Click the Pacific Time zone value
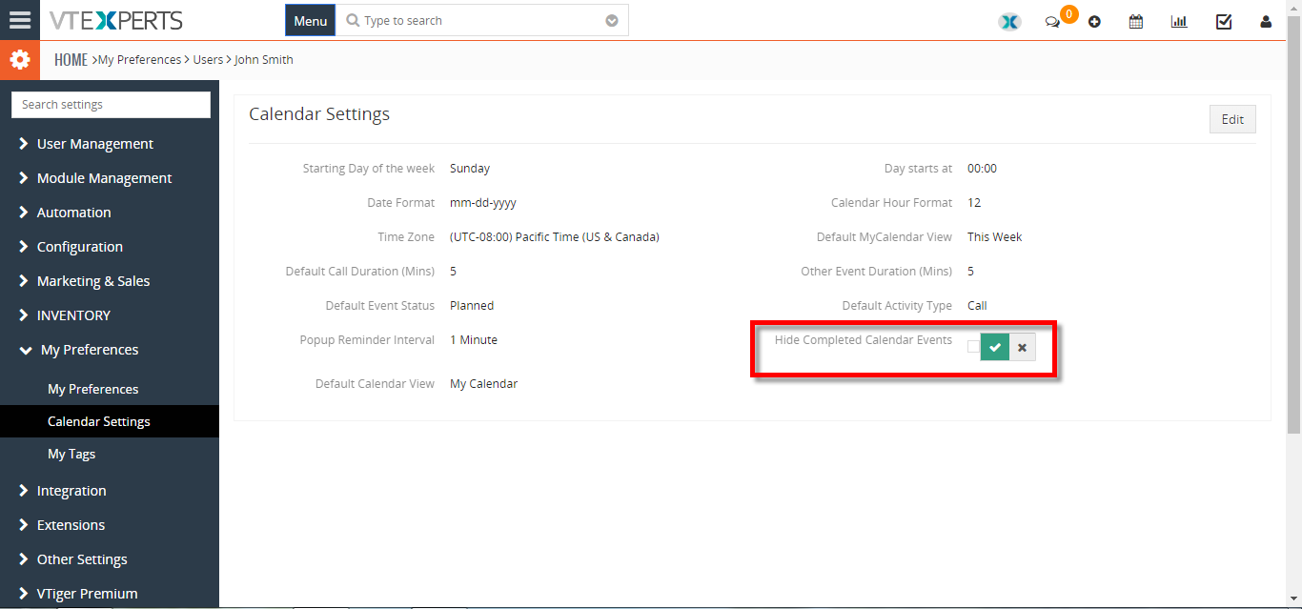Screen dimensions: 1302x609 (x=555, y=237)
